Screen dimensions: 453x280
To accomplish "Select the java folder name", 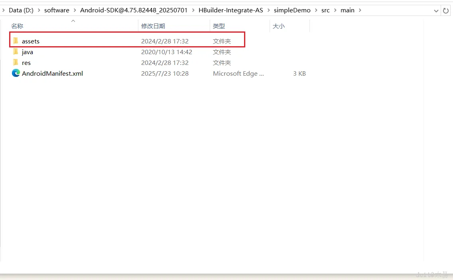I will pos(28,52).
